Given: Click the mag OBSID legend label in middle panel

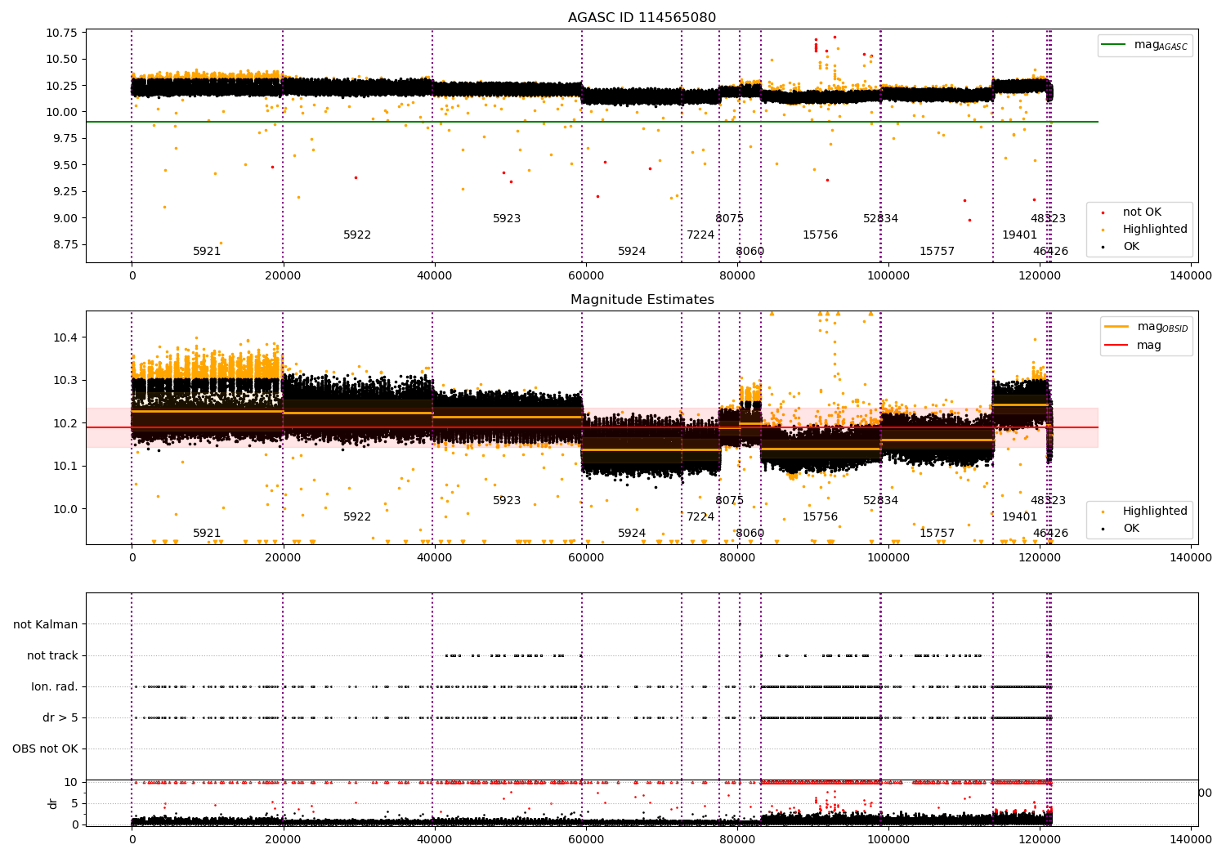Looking at the screenshot, I should tap(1162, 327).
